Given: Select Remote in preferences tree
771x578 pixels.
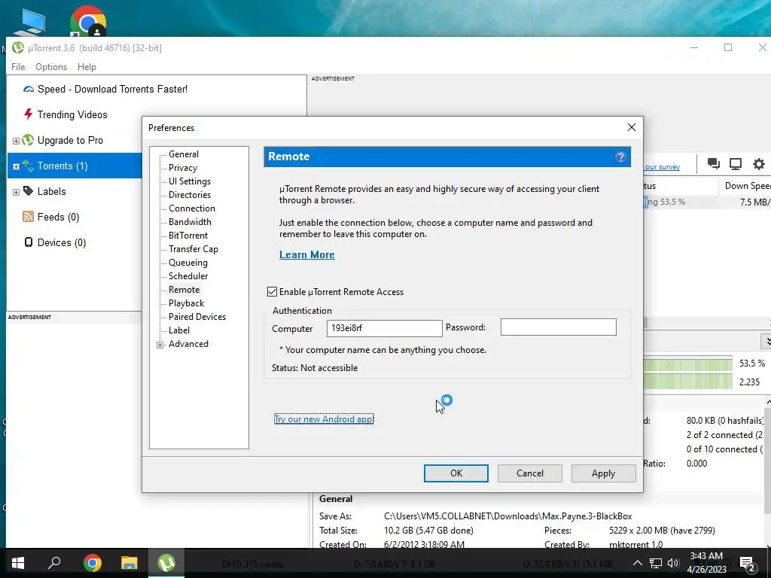Looking at the screenshot, I should tap(184, 290).
